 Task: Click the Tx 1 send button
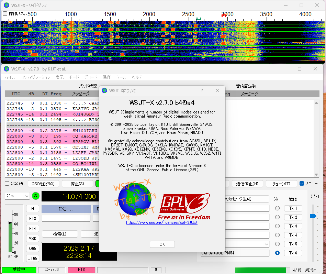coord(293,208)
